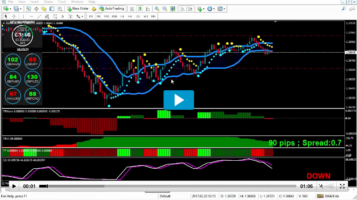The height and width of the screenshot is (200, 357).
Task: Click the New Chart icon
Action: (x=6, y=9)
